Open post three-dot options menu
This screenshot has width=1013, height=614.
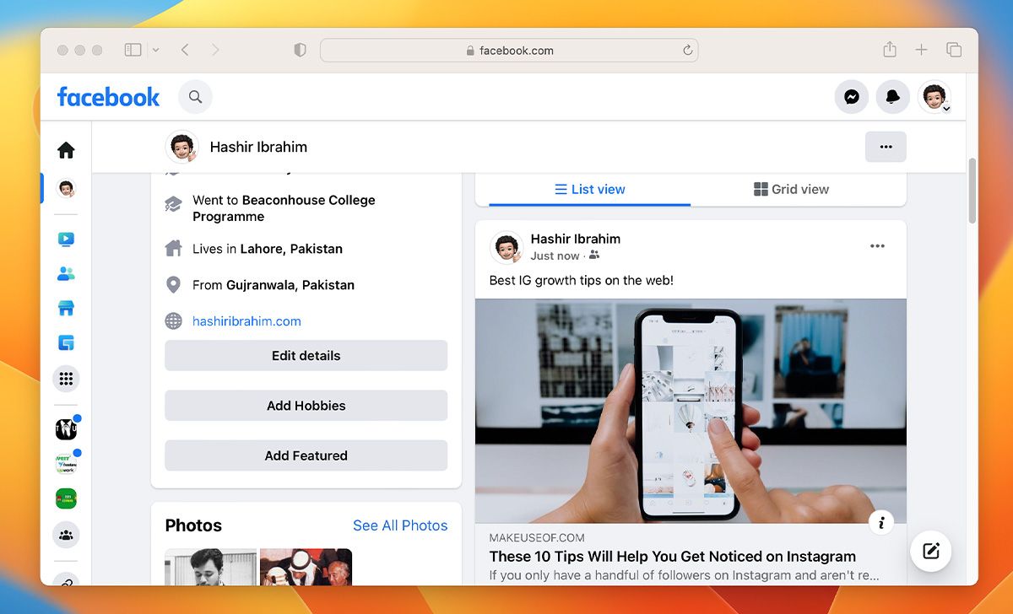(877, 246)
